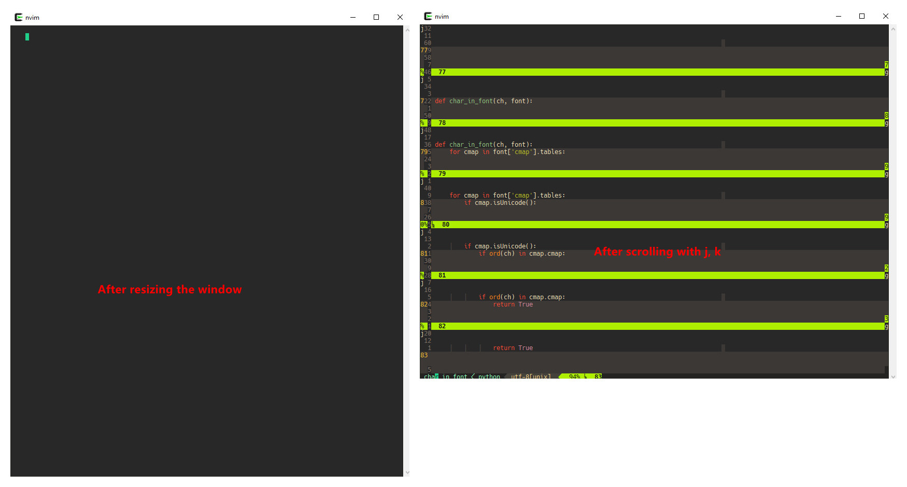Open the fold marked 82
Image resolution: width=907 pixels, height=487 pixels.
(x=442, y=326)
